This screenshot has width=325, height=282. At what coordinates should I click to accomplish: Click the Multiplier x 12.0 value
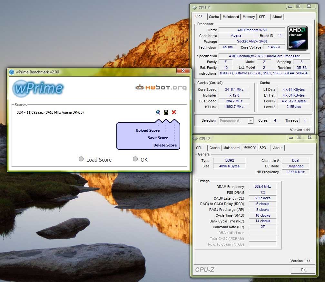pyautogui.click(x=234, y=95)
